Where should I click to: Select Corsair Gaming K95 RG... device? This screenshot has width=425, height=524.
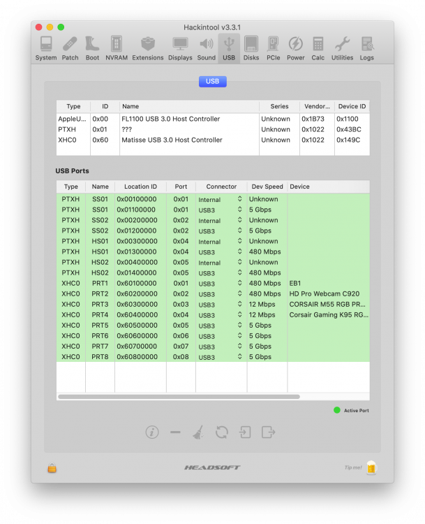pos(329,315)
